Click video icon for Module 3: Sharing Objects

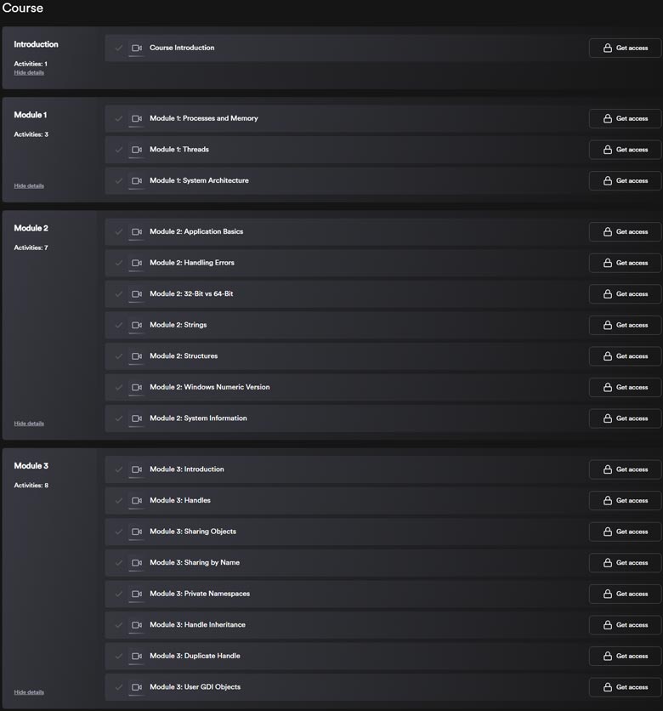136,532
